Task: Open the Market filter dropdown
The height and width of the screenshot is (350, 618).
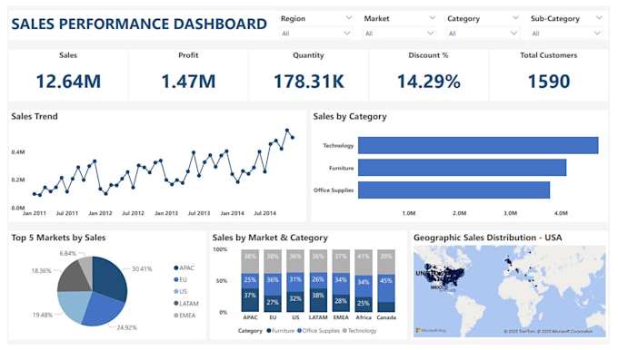Action: [399, 34]
